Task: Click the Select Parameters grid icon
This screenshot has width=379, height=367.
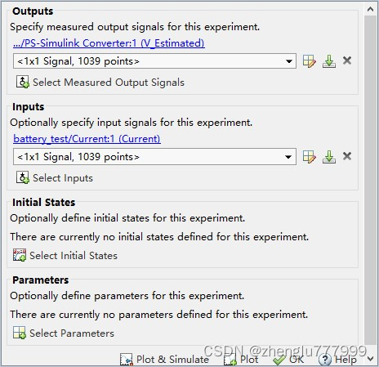Action: click(x=20, y=333)
